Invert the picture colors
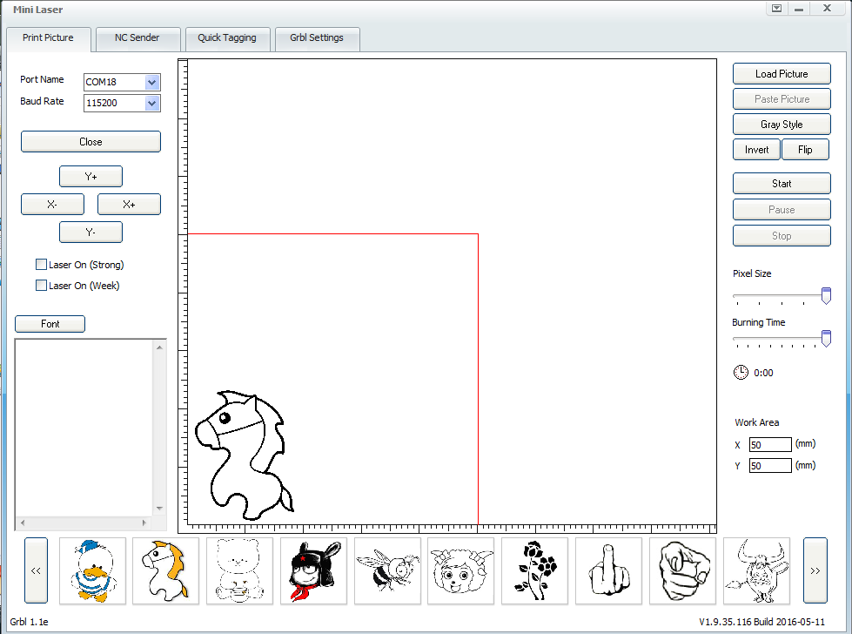 pos(756,150)
